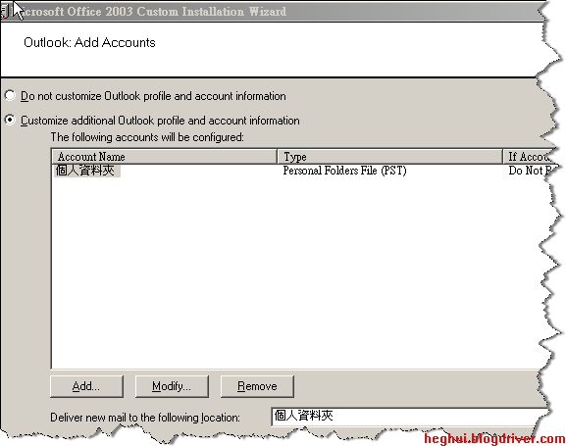Click the Remove button
Viewport: 566px width, 446px height.
tap(257, 386)
